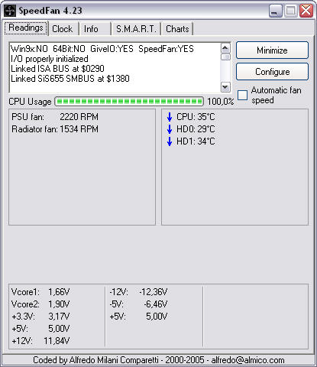Click the 'Linked ISA BUS at $0290' log line
This screenshot has height=367, width=317.
pyautogui.click(x=57, y=69)
